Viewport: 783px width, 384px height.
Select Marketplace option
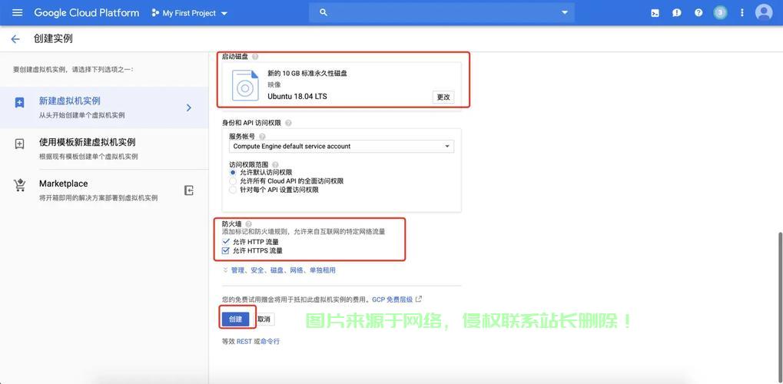[x=104, y=190]
